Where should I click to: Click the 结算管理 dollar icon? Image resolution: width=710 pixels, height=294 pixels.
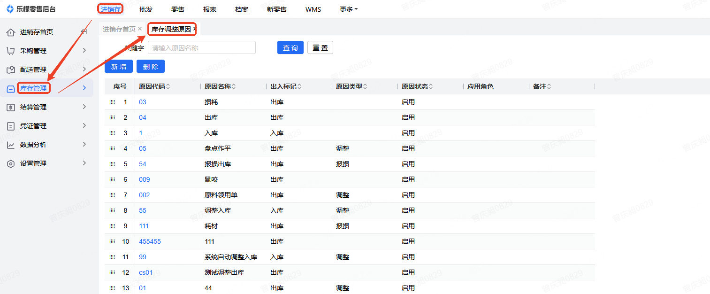[x=11, y=107]
